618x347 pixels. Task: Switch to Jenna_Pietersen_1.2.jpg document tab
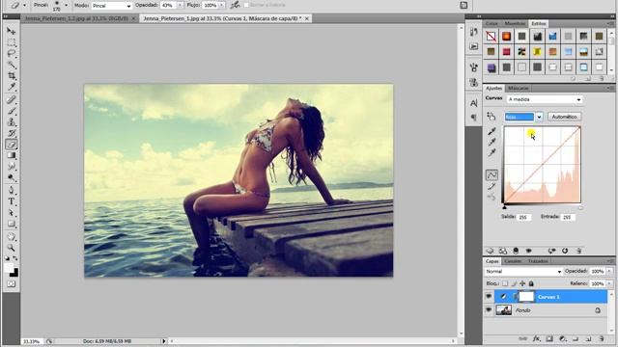click(x=77, y=18)
